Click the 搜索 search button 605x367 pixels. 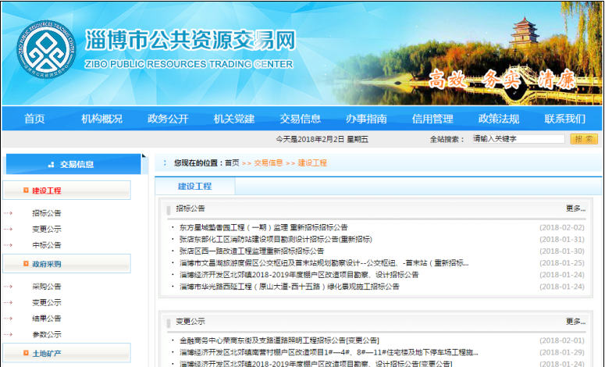[584, 139]
